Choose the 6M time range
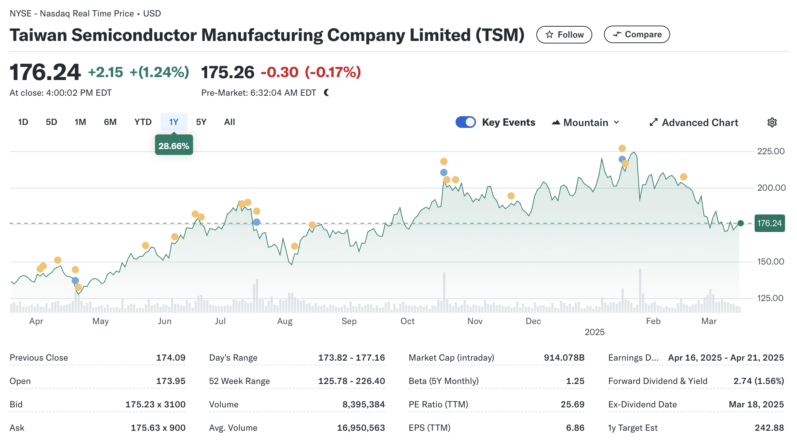The image size is (797, 445). pyautogui.click(x=110, y=122)
